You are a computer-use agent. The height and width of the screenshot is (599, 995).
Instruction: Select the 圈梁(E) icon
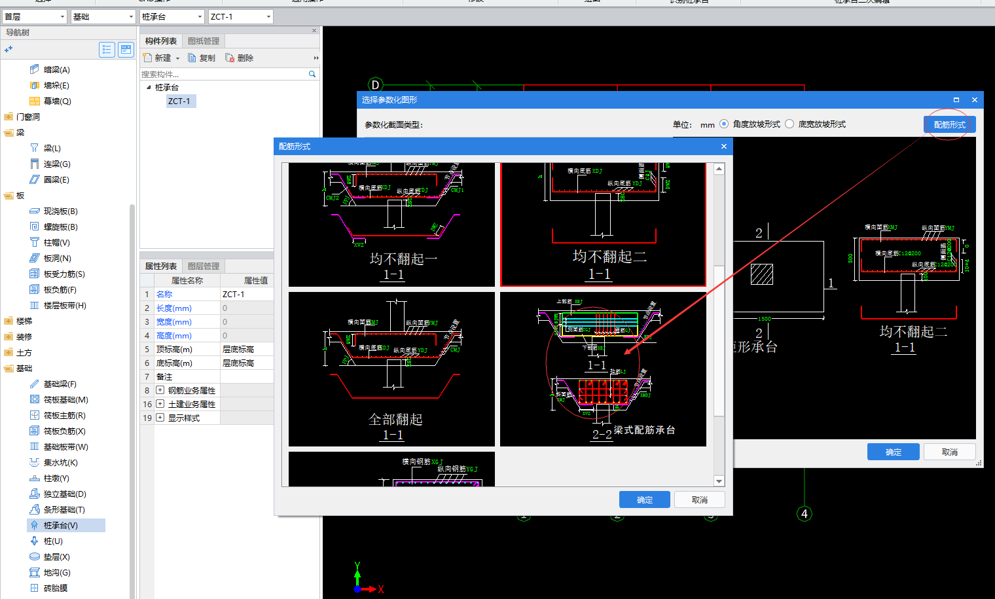[35, 179]
